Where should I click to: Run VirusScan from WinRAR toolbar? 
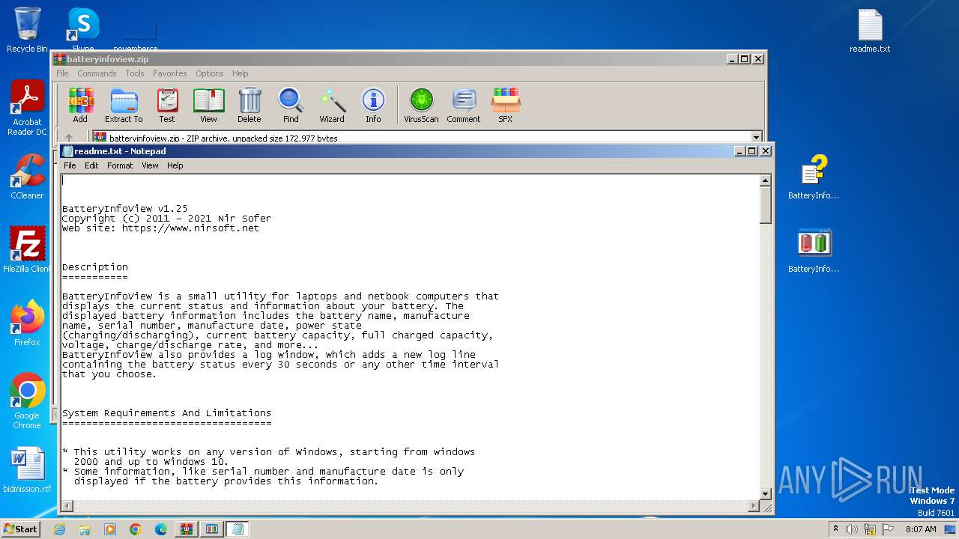(x=421, y=105)
